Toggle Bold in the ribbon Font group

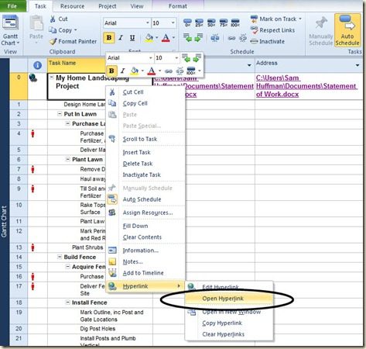pyautogui.click(x=109, y=38)
